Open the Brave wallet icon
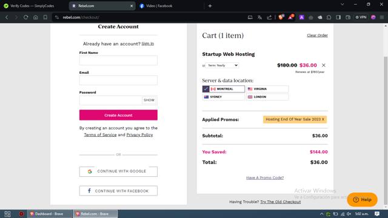388x218 pixels. [348, 18]
